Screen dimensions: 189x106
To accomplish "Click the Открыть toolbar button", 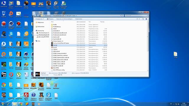I will tap(50, 19).
